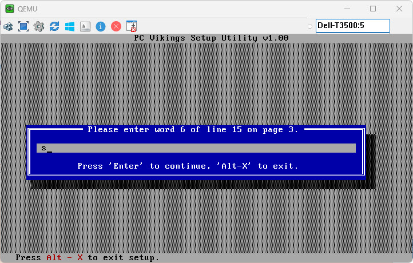This screenshot has height=263, width=413.
Task: Click the blue refresh arrows icon
Action: point(54,26)
